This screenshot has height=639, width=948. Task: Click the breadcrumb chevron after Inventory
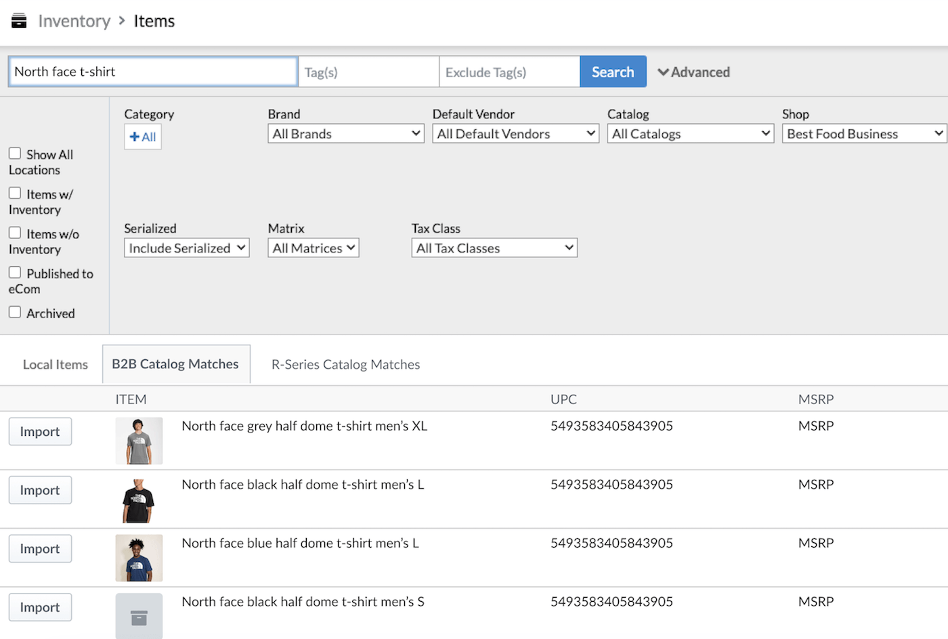pos(122,21)
